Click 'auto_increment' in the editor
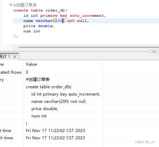 click(x=87, y=16)
